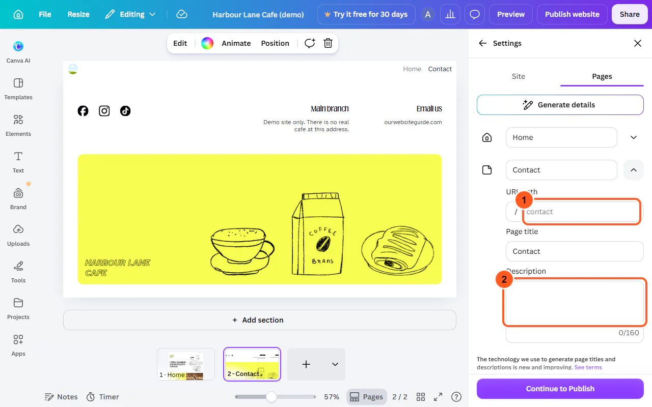Open the Canva AI sidebar tool
This screenshot has width=652, height=407.
point(18,52)
